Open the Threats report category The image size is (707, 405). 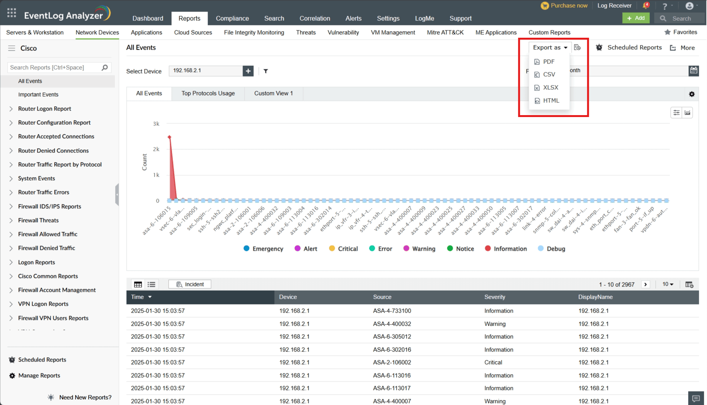click(x=306, y=33)
